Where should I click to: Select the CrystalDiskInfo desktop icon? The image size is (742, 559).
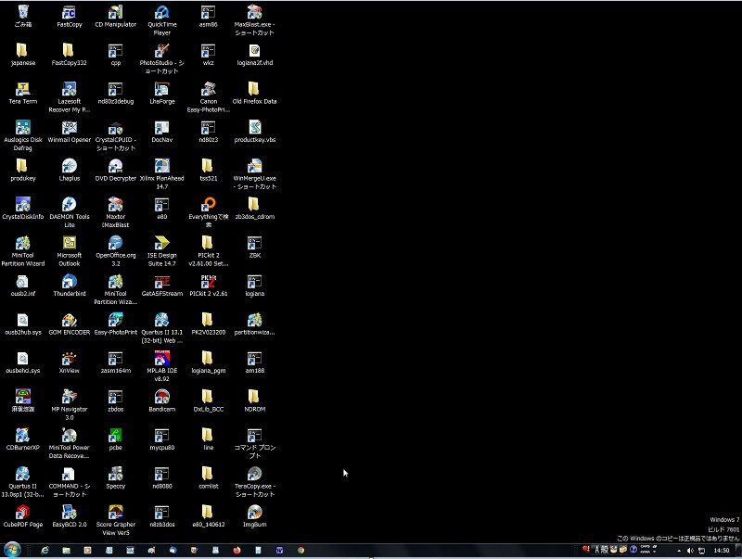[22, 205]
